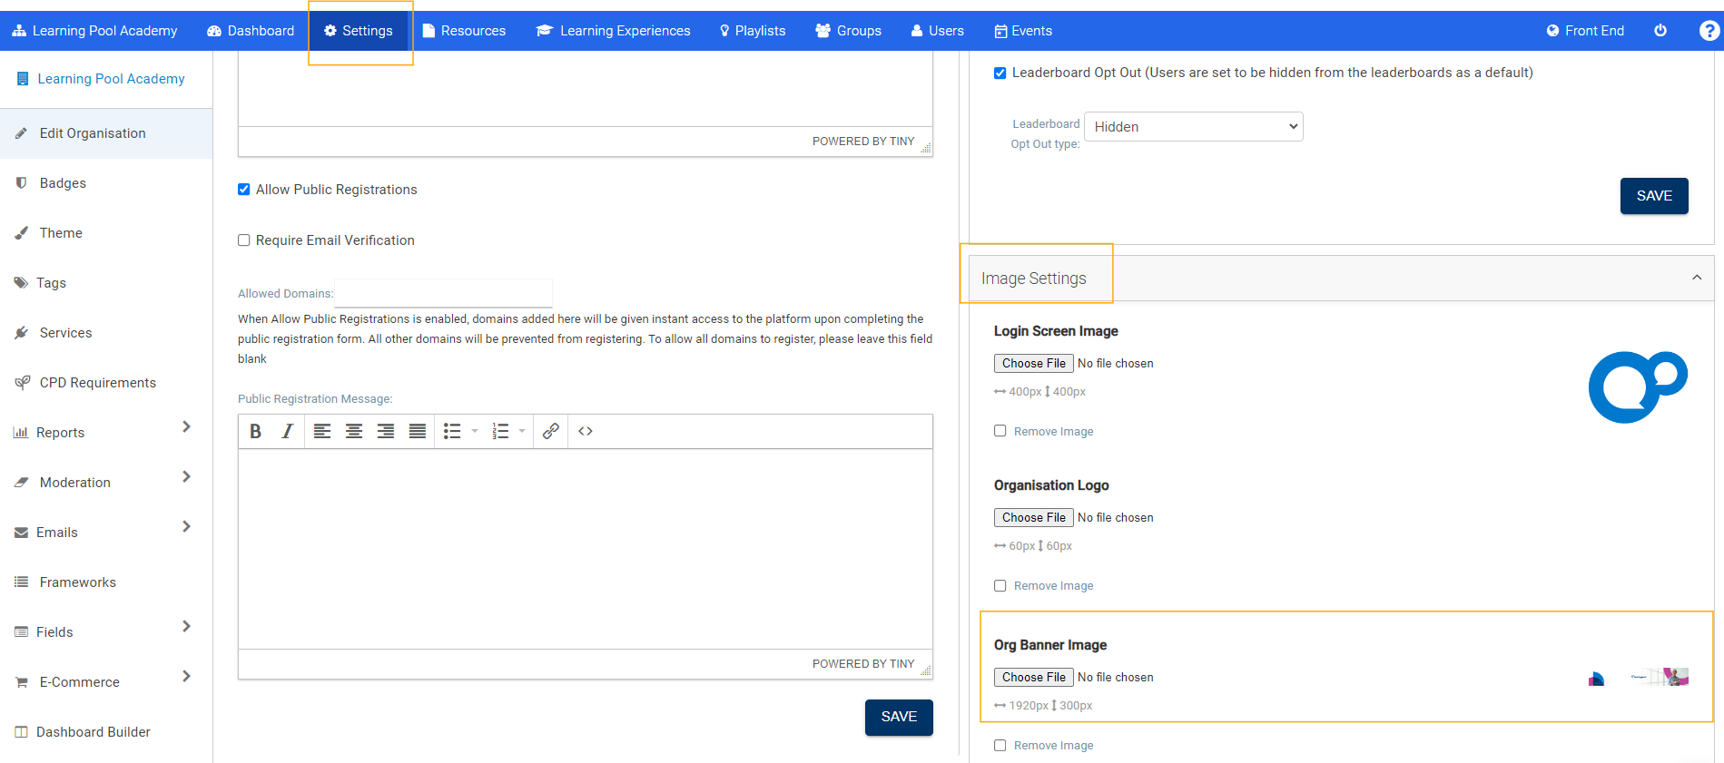The image size is (1724, 763).
Task: Expand the Reports sidebar submenu
Action: (186, 427)
